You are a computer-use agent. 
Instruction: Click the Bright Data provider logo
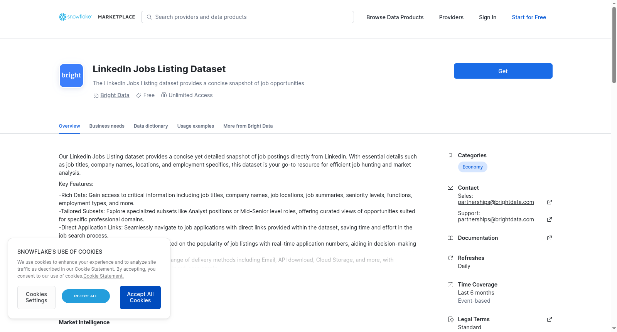[x=71, y=76]
